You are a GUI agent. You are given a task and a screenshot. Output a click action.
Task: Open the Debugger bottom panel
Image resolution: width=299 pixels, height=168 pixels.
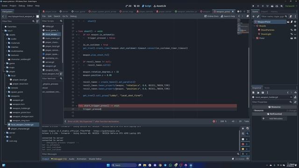click(x=59, y=159)
